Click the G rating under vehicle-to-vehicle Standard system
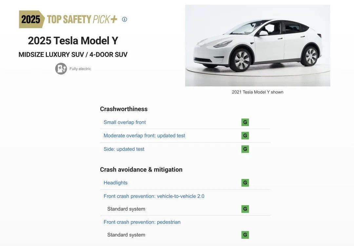Screen dimensions: 354x246 pyautogui.click(x=245, y=209)
